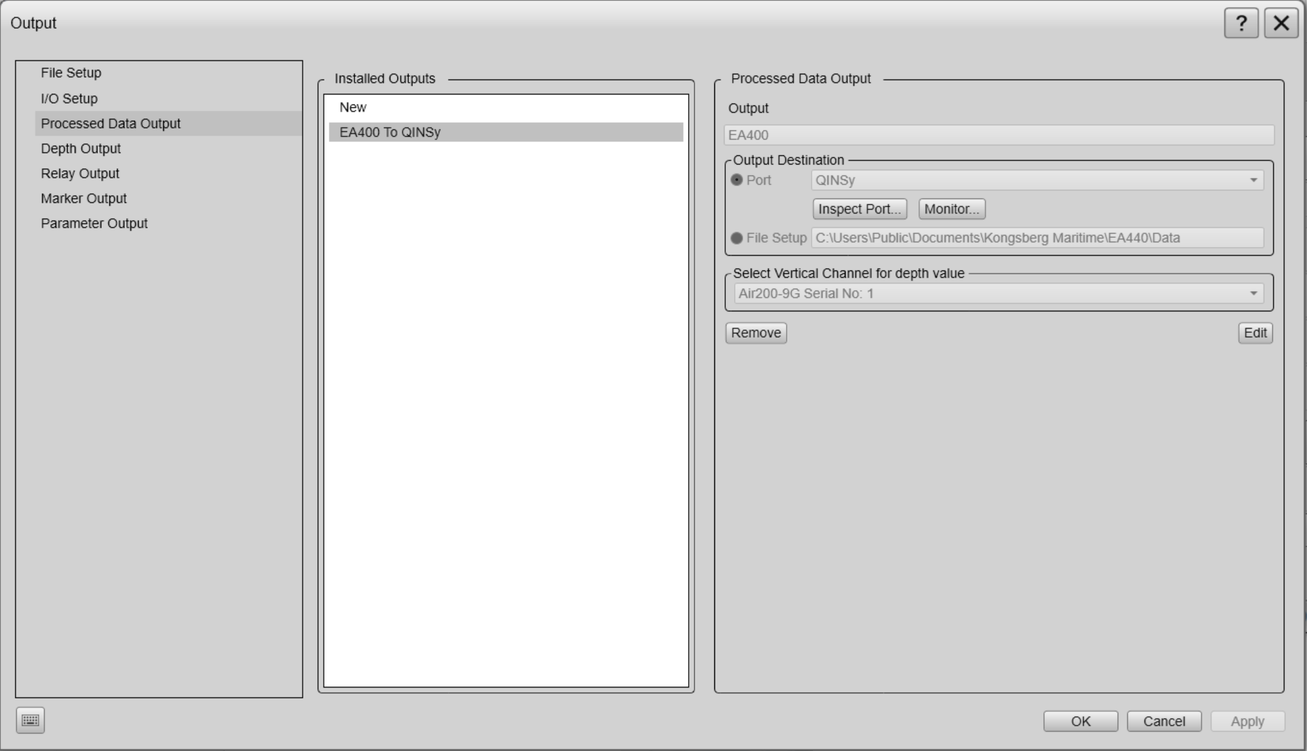The image size is (1307, 751).
Task: Open the Port dropdown showing QINSy
Action: (x=1037, y=180)
